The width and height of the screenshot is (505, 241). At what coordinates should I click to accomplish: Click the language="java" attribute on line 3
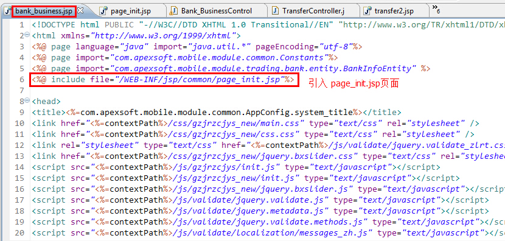pos(112,47)
